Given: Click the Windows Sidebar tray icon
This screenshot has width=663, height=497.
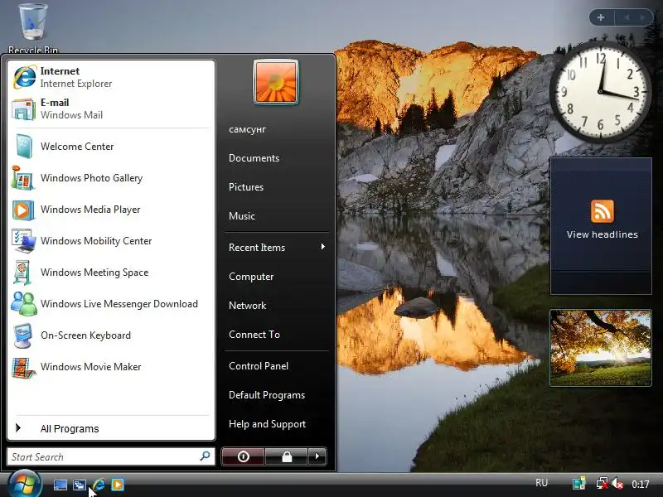Looking at the screenshot, I should coord(578,484).
